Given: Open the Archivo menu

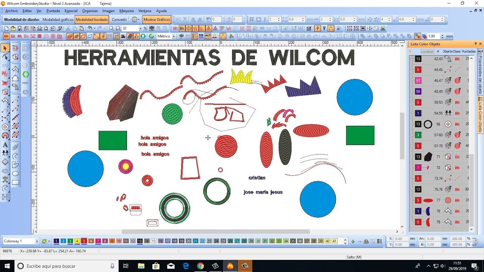Looking at the screenshot, I should (11, 11).
